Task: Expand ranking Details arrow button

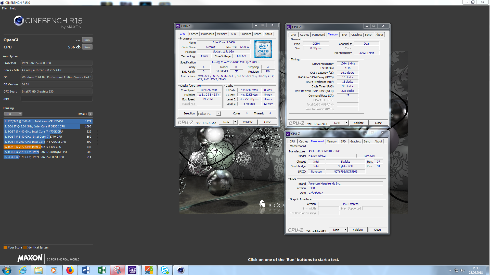Action: 91,114
